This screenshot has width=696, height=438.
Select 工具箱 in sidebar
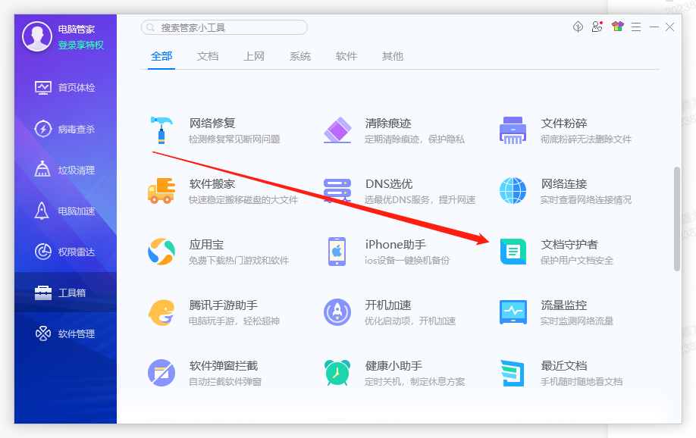coord(65,293)
